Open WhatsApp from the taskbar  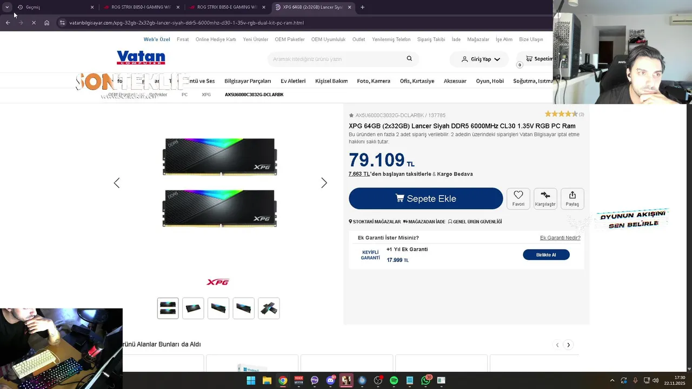426,380
